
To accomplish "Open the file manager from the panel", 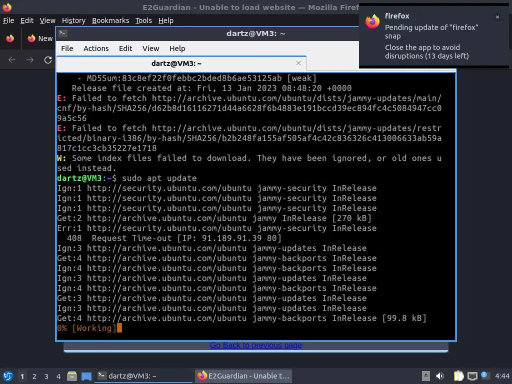I will coord(72,376).
